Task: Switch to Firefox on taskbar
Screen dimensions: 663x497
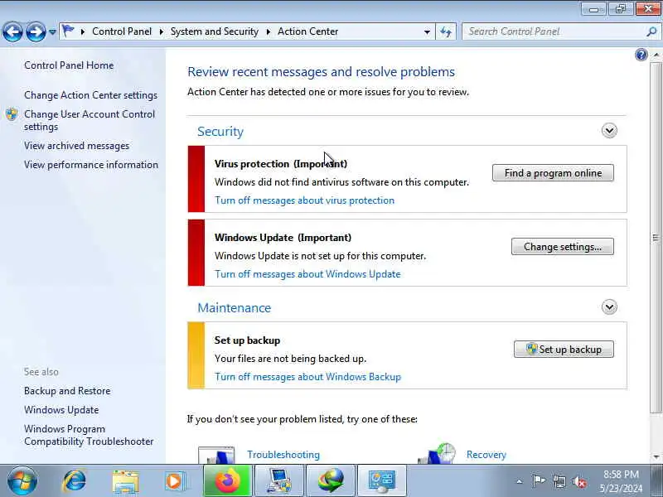Action: 228,480
